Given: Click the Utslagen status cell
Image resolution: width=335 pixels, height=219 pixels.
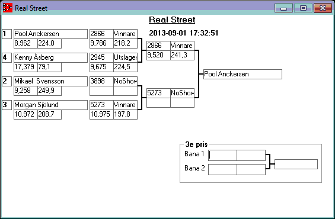Looking at the screenshot, I should click(x=125, y=57).
